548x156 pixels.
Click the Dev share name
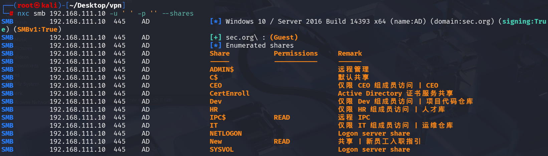(215, 101)
